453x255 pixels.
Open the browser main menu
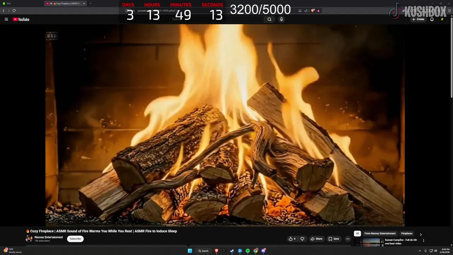click(449, 11)
